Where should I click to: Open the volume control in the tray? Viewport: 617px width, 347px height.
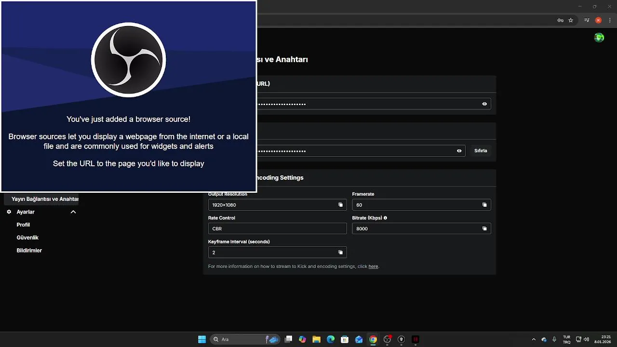pyautogui.click(x=587, y=339)
